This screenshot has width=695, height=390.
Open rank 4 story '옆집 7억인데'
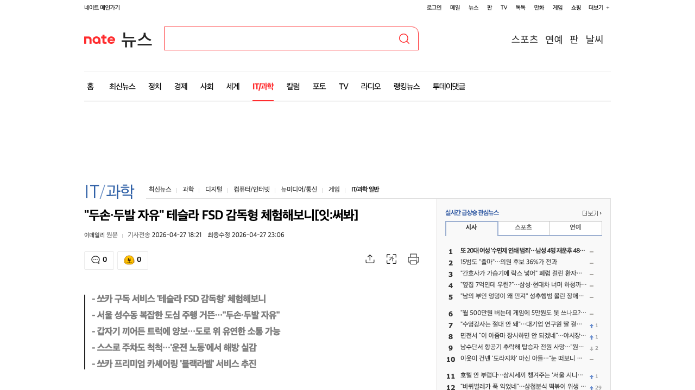click(x=523, y=285)
